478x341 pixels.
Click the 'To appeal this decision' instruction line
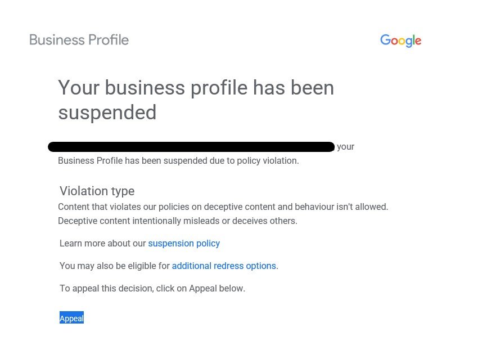(x=152, y=289)
